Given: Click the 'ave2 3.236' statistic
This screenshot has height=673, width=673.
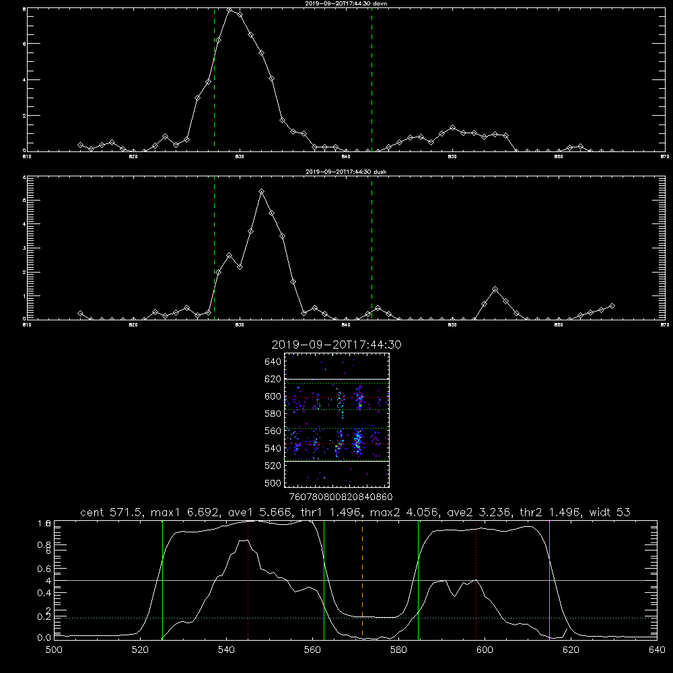Looking at the screenshot, I should [x=480, y=512].
